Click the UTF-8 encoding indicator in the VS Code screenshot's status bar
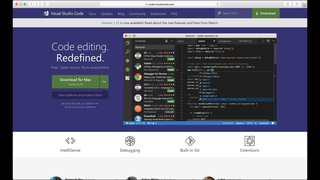The width and height of the screenshot is (320, 180). click(249, 123)
